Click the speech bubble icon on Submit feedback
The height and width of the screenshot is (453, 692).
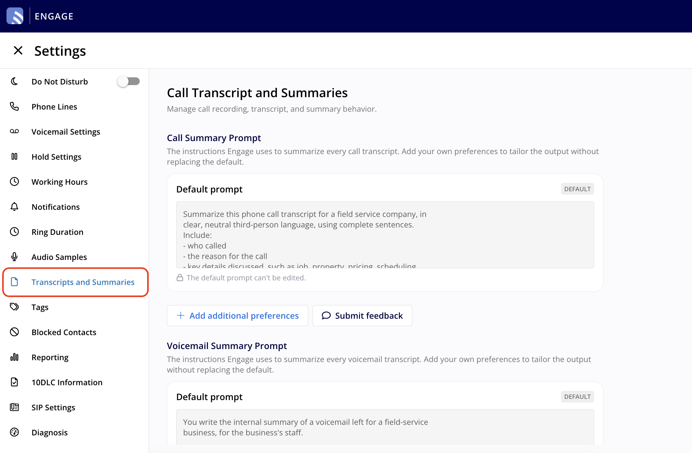326,315
